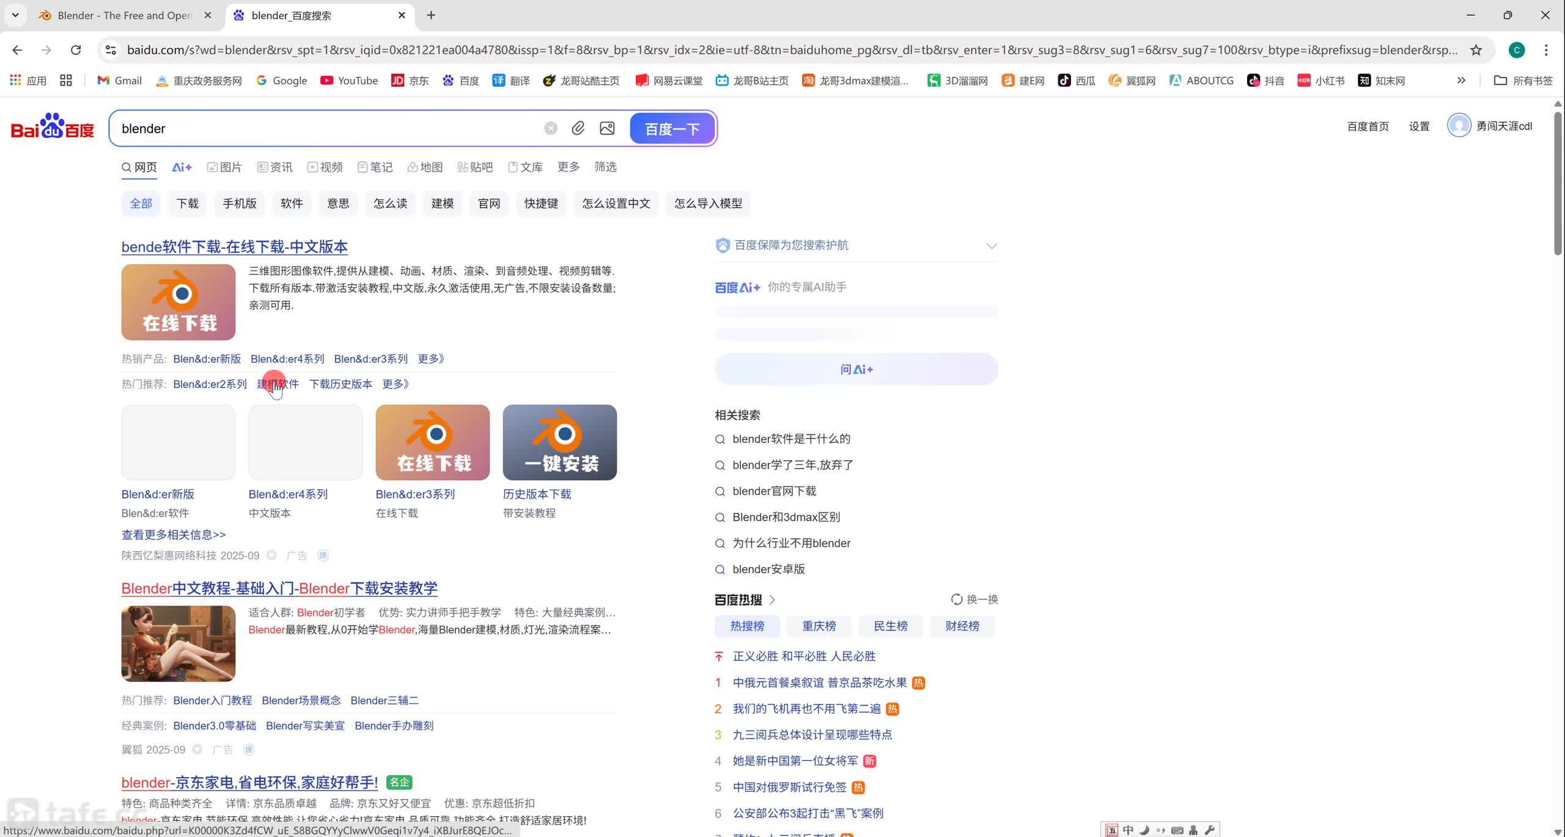Bookmark this page with star icon
1565x837 pixels.
[x=1476, y=50]
